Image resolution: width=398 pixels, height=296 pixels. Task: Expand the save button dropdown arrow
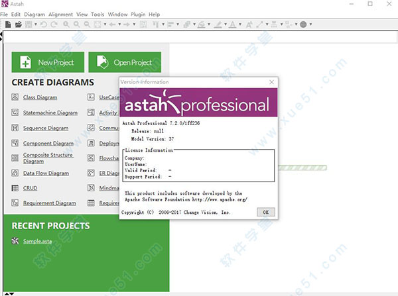click(34, 25)
